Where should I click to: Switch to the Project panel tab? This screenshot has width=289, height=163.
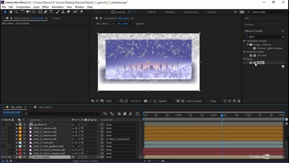pos(56,18)
